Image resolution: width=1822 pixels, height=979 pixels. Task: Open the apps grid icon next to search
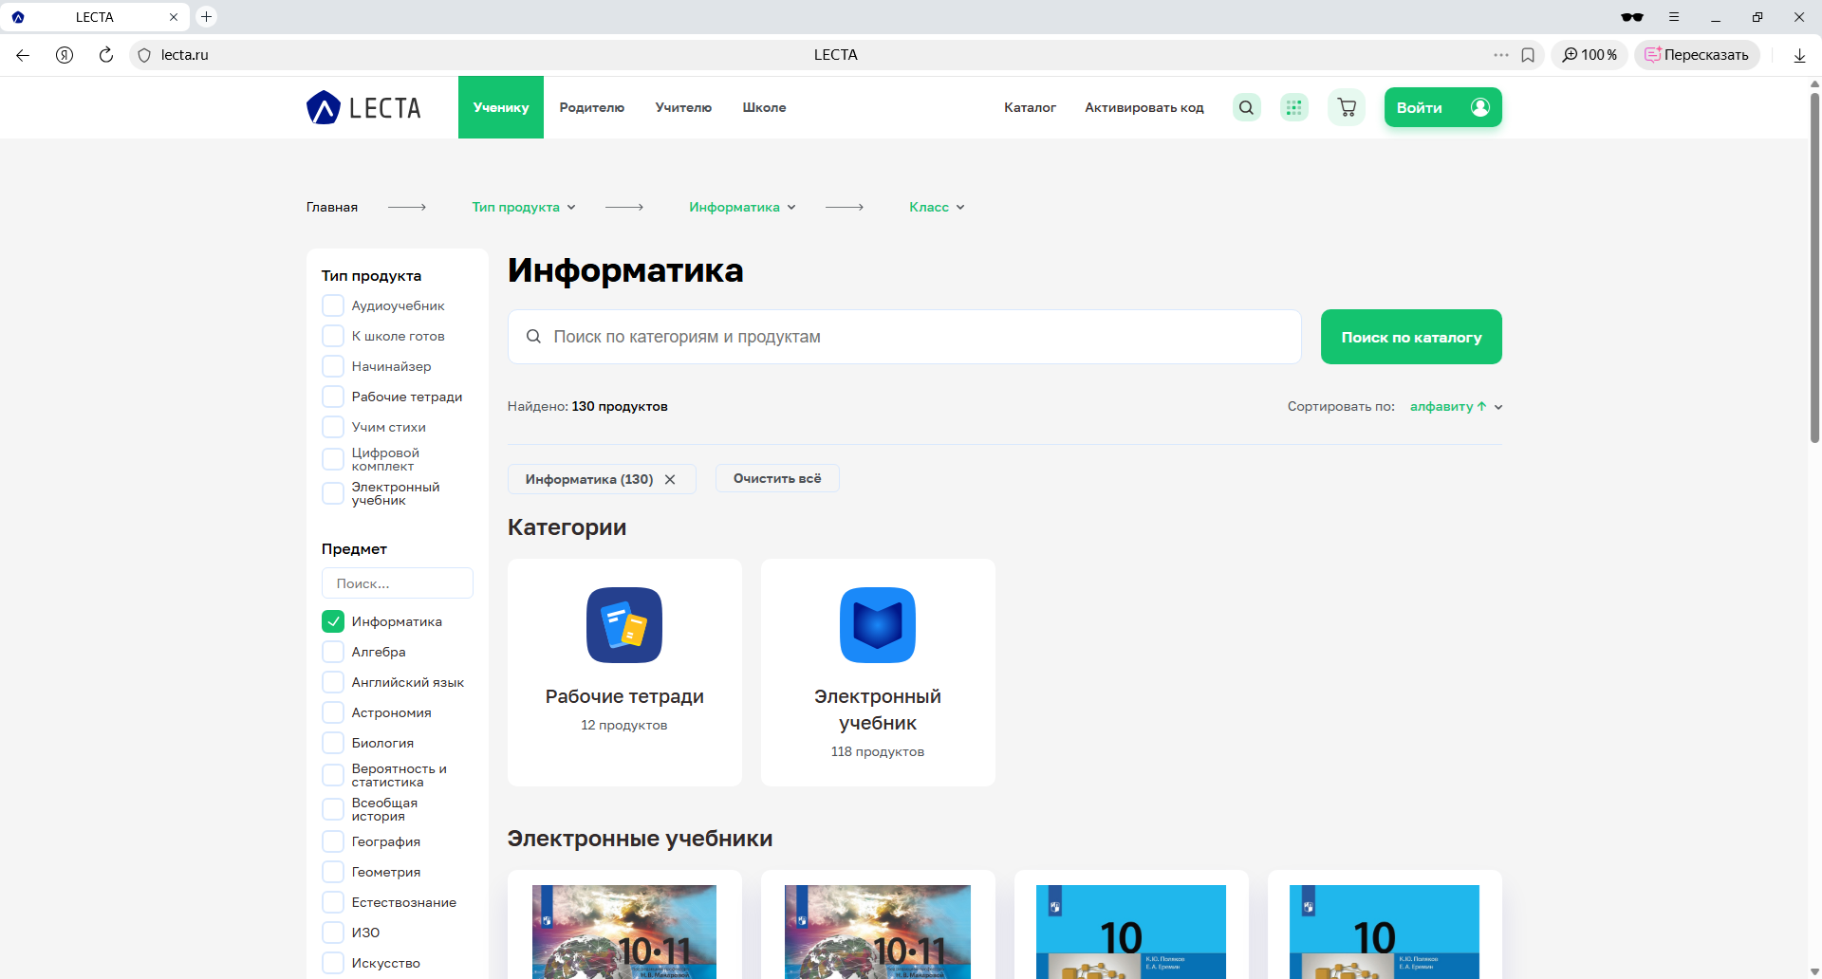[1293, 107]
